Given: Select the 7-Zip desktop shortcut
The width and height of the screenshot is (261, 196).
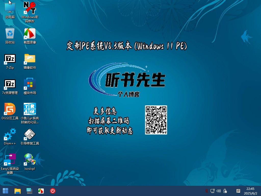Looking at the screenshot, I should click(10, 61).
